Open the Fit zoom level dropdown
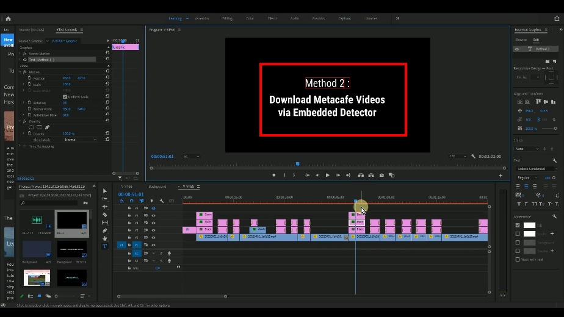 coord(191,156)
